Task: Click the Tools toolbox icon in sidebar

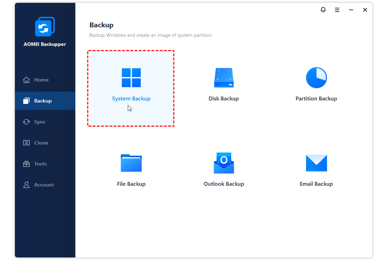Action: point(27,164)
